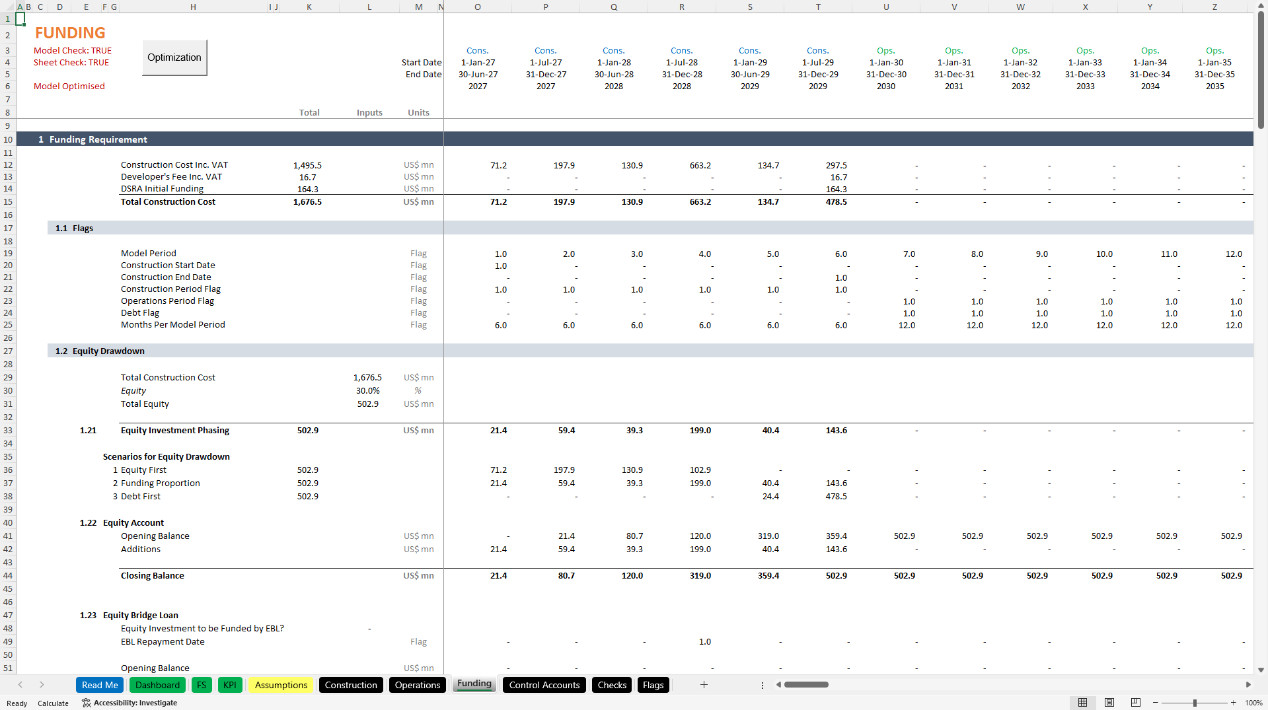Viewport: 1268px width, 710px height.
Task: Open the Read Me sheet tab
Action: point(100,685)
